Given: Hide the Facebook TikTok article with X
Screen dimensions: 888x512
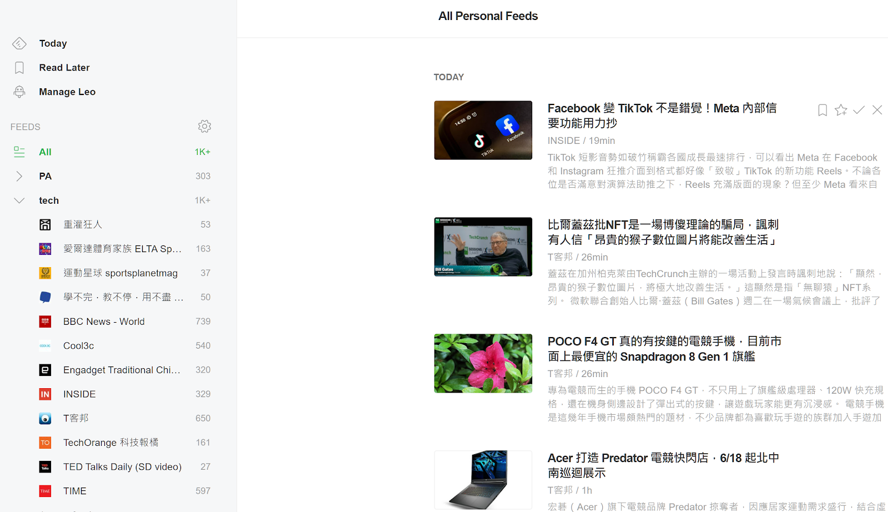Looking at the screenshot, I should point(877,110).
